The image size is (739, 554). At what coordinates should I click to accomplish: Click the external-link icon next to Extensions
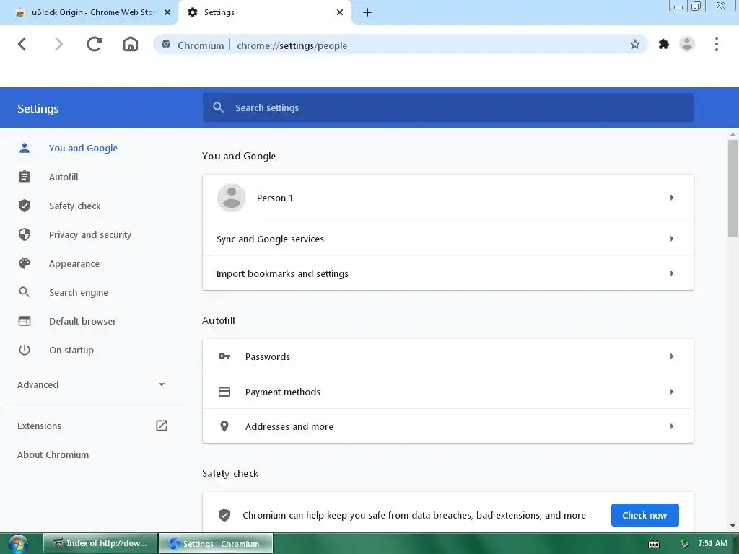(162, 426)
